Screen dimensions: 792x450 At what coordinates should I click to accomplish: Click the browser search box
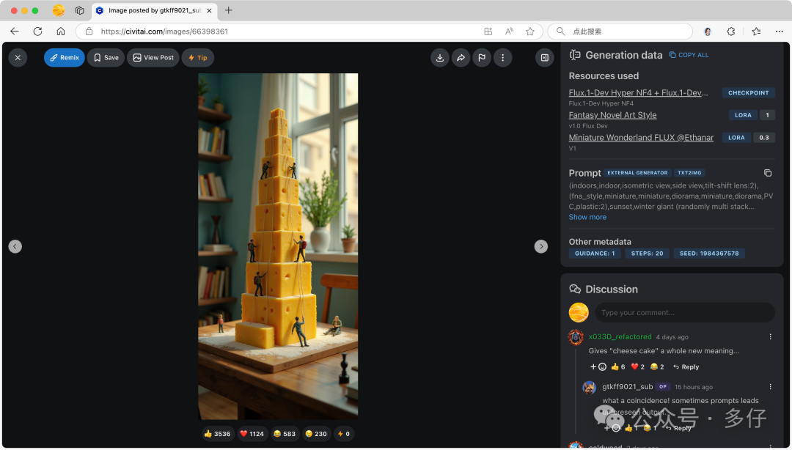click(x=620, y=32)
